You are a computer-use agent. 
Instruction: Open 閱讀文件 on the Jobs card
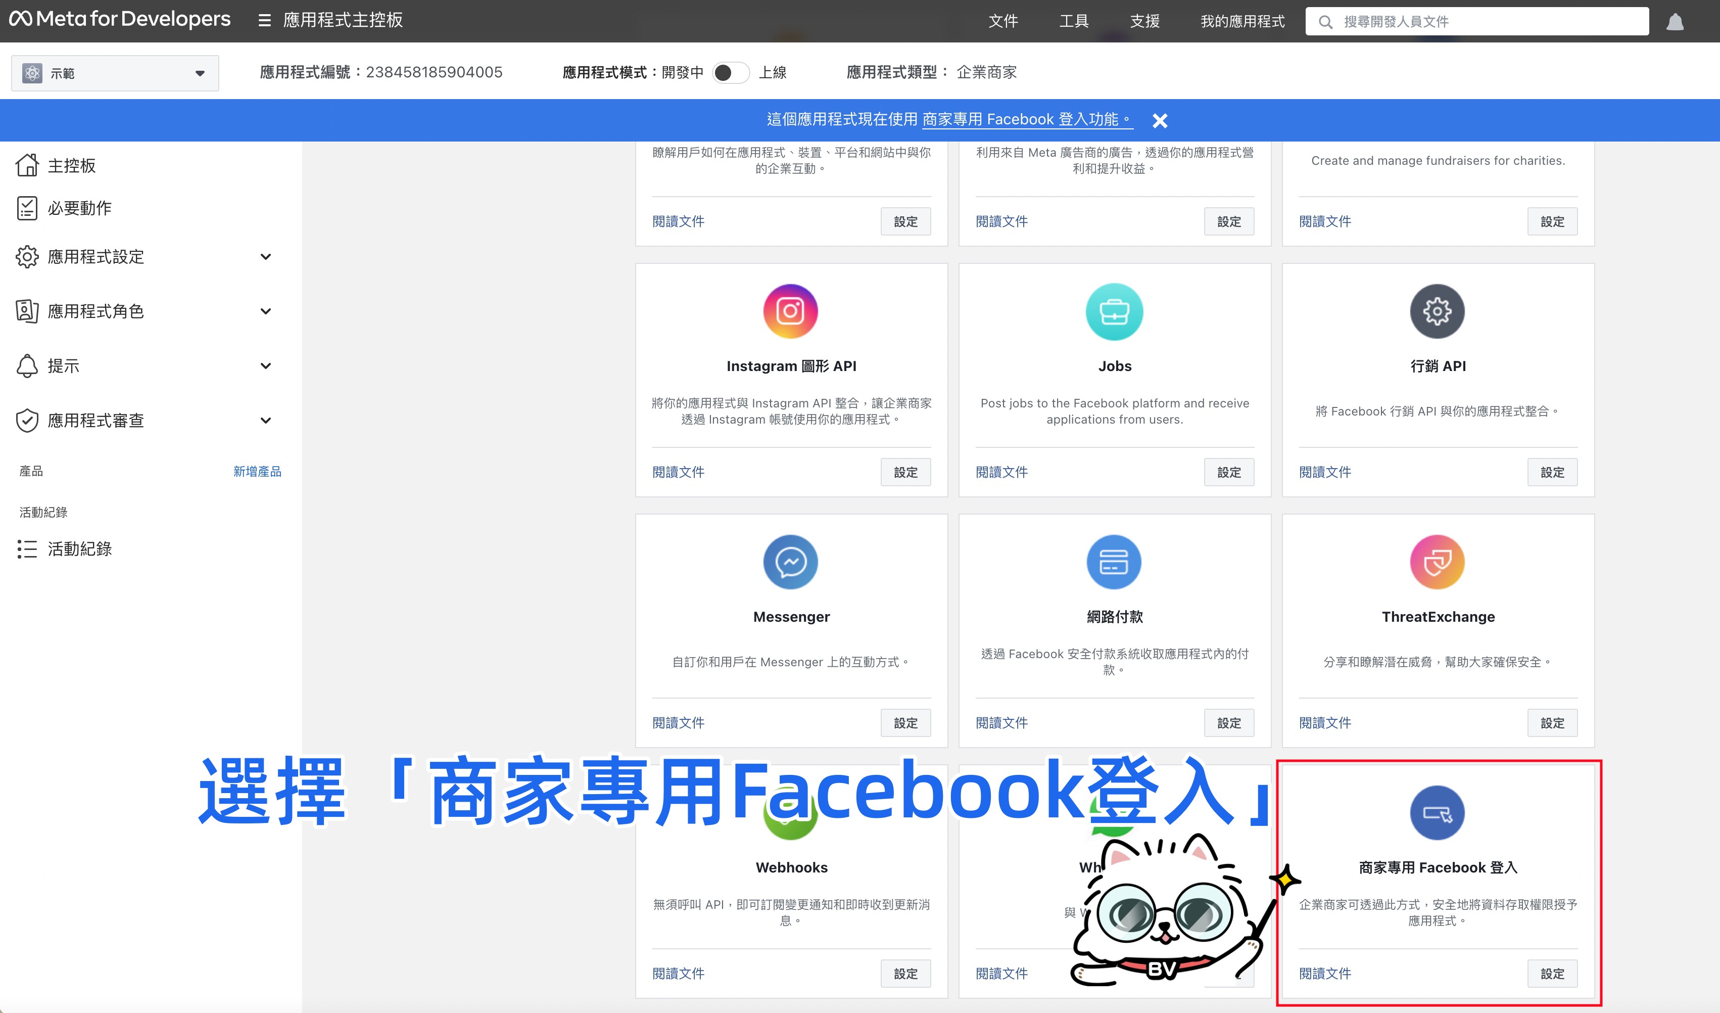point(1001,472)
